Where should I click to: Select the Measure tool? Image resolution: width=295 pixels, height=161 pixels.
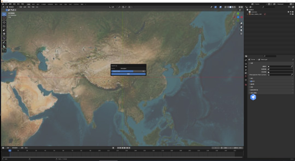[x=4, y=46]
